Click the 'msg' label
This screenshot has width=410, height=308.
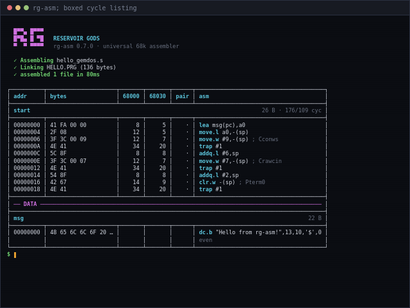coord(19,218)
